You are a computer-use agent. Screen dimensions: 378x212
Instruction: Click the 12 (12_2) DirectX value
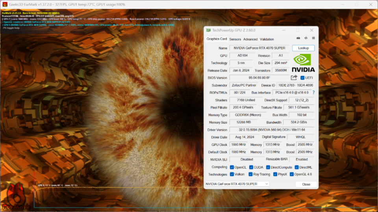tap(302, 100)
